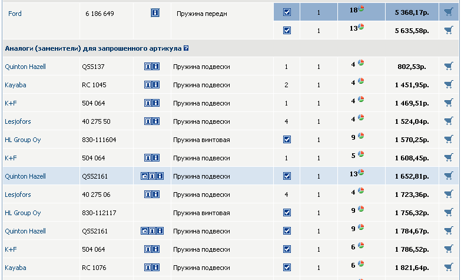Add Ford spring priced 5 635,58р. to cart
Image resolution: width=461 pixels, height=280 pixels.
tap(449, 30)
